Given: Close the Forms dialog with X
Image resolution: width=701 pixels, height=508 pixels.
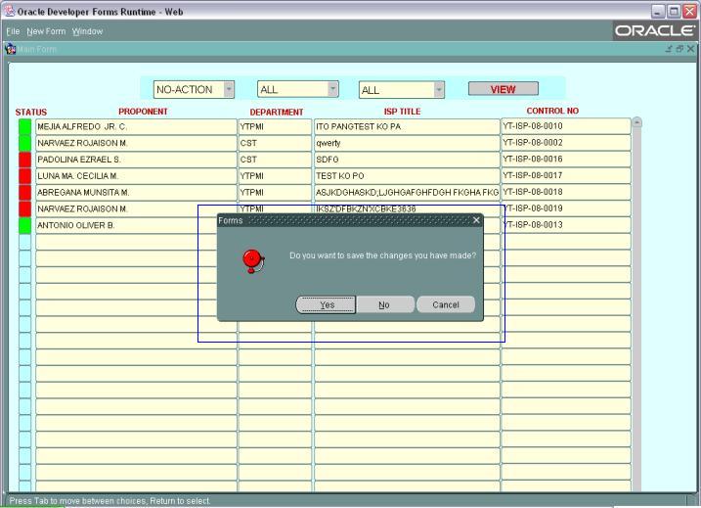Looking at the screenshot, I should (x=476, y=220).
